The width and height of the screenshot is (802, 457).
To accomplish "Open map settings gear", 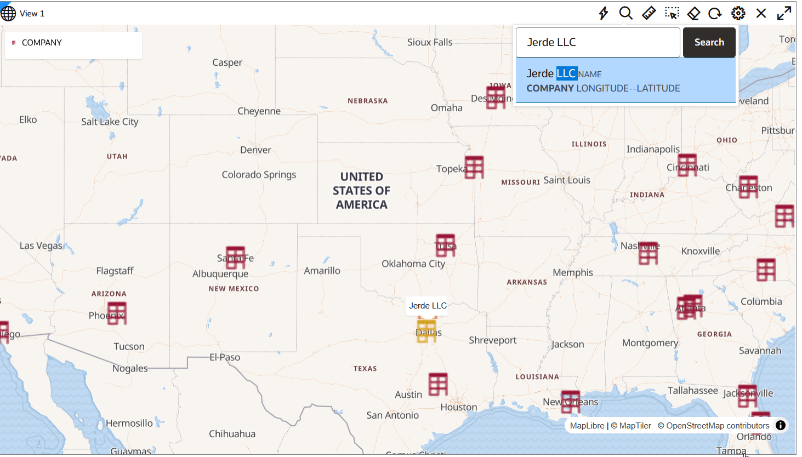I will (x=738, y=13).
